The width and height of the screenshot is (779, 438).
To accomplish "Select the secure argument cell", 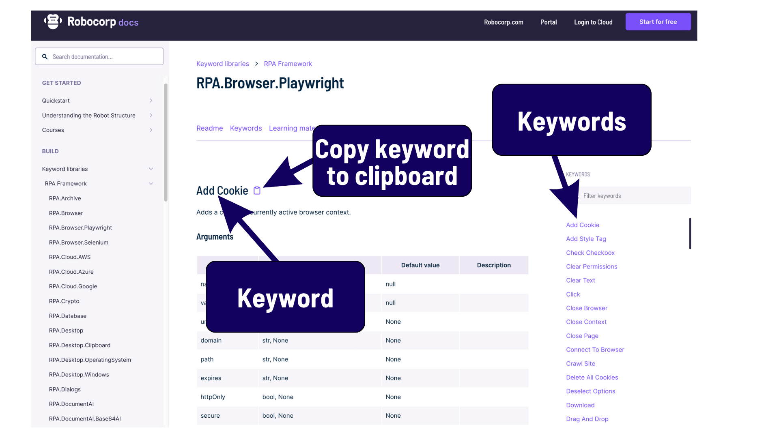I will (x=228, y=416).
